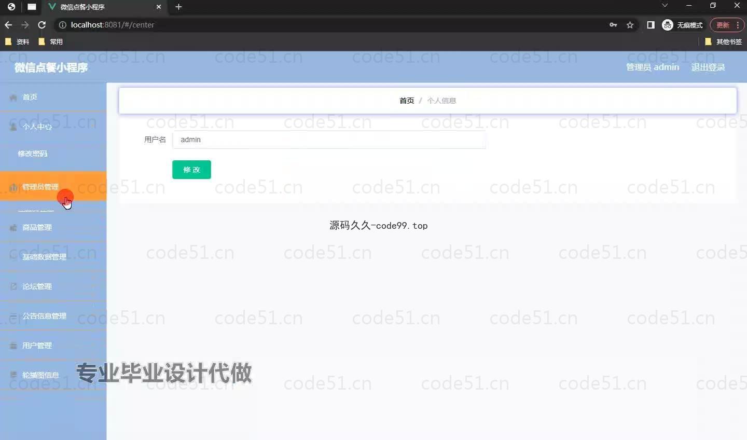Expand the 论坛管理 sidebar menu

[x=53, y=286]
